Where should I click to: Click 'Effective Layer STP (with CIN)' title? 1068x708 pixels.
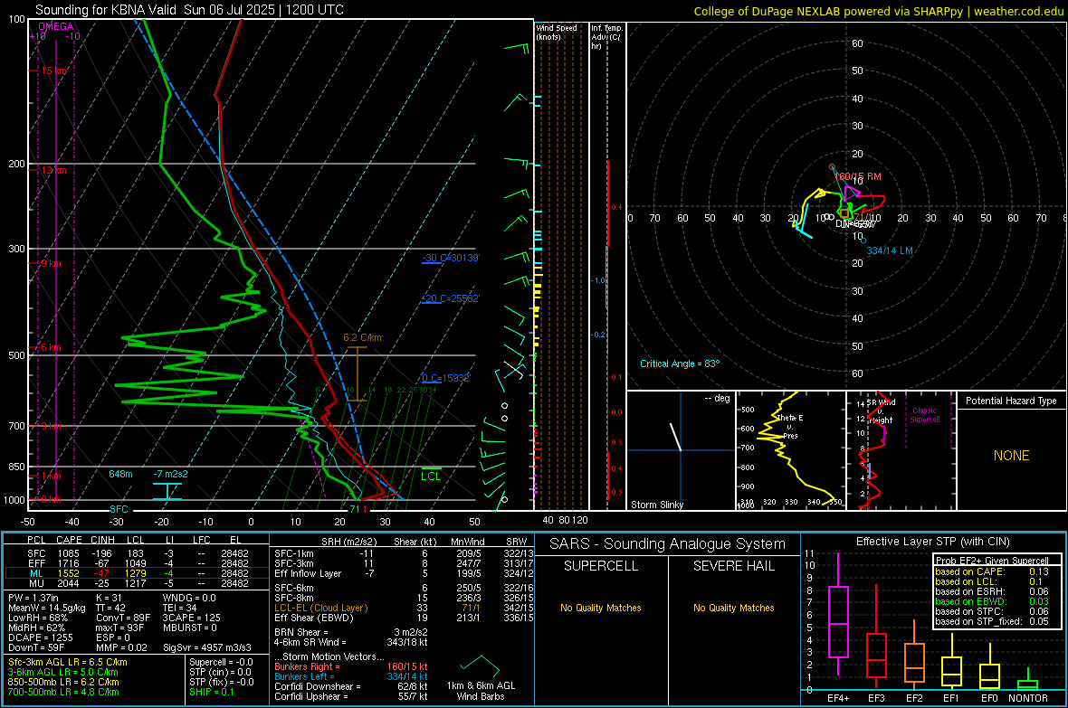coord(933,542)
